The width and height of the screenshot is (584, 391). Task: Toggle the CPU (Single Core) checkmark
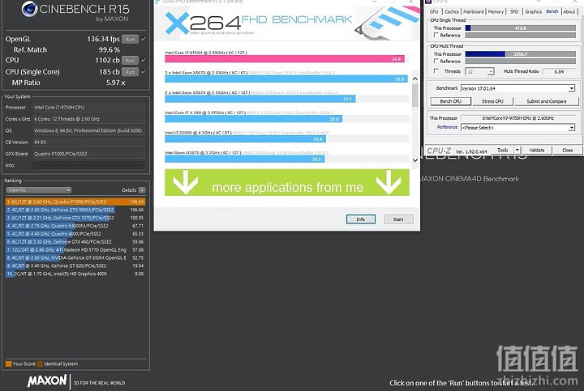click(x=144, y=71)
